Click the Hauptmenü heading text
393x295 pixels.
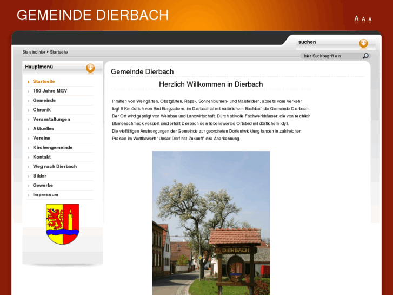click(x=39, y=67)
